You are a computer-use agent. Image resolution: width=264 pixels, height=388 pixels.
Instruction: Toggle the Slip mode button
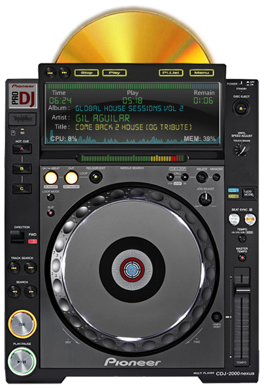(51, 212)
